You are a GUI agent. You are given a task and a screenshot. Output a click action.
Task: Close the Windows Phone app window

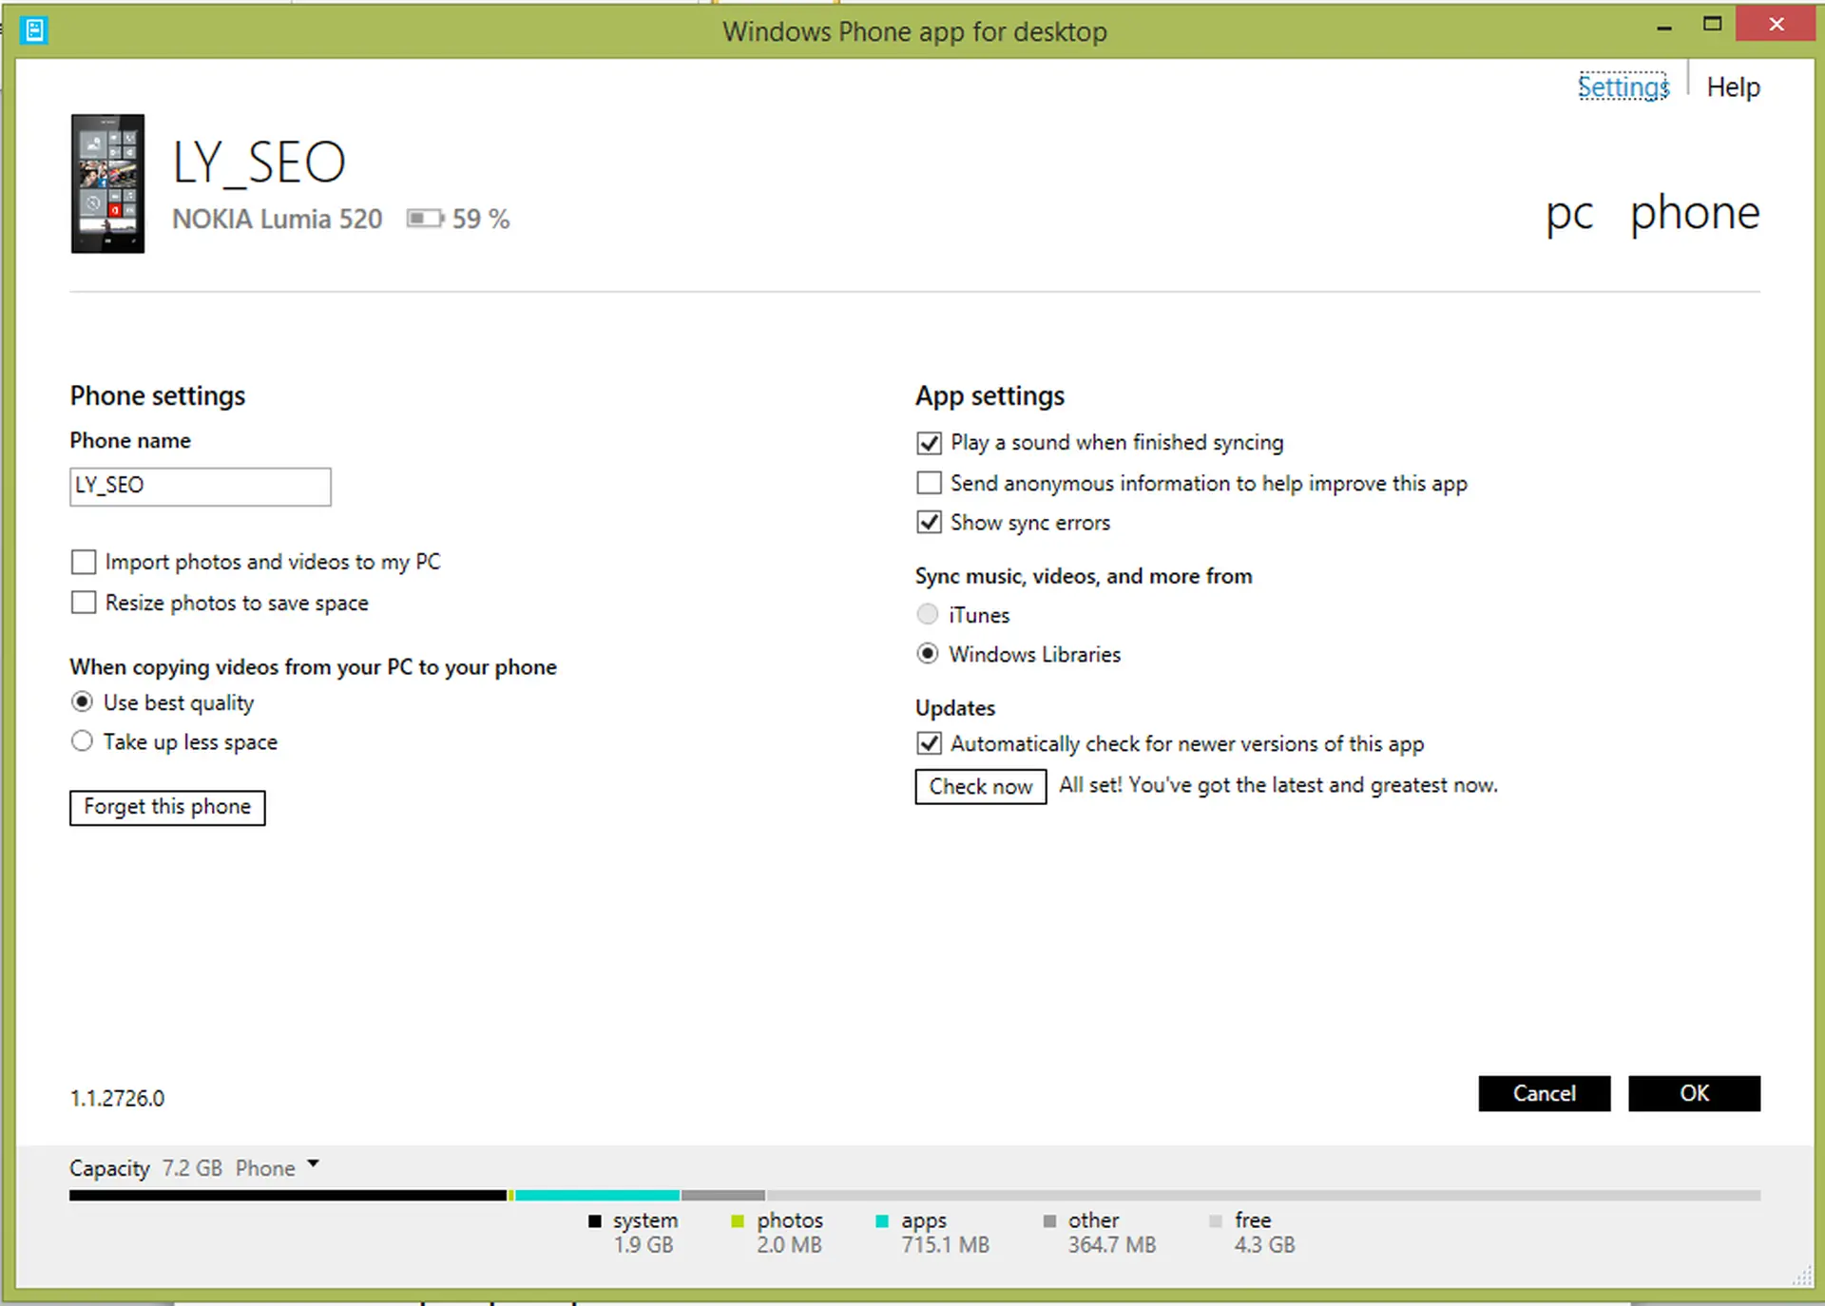coord(1777,24)
